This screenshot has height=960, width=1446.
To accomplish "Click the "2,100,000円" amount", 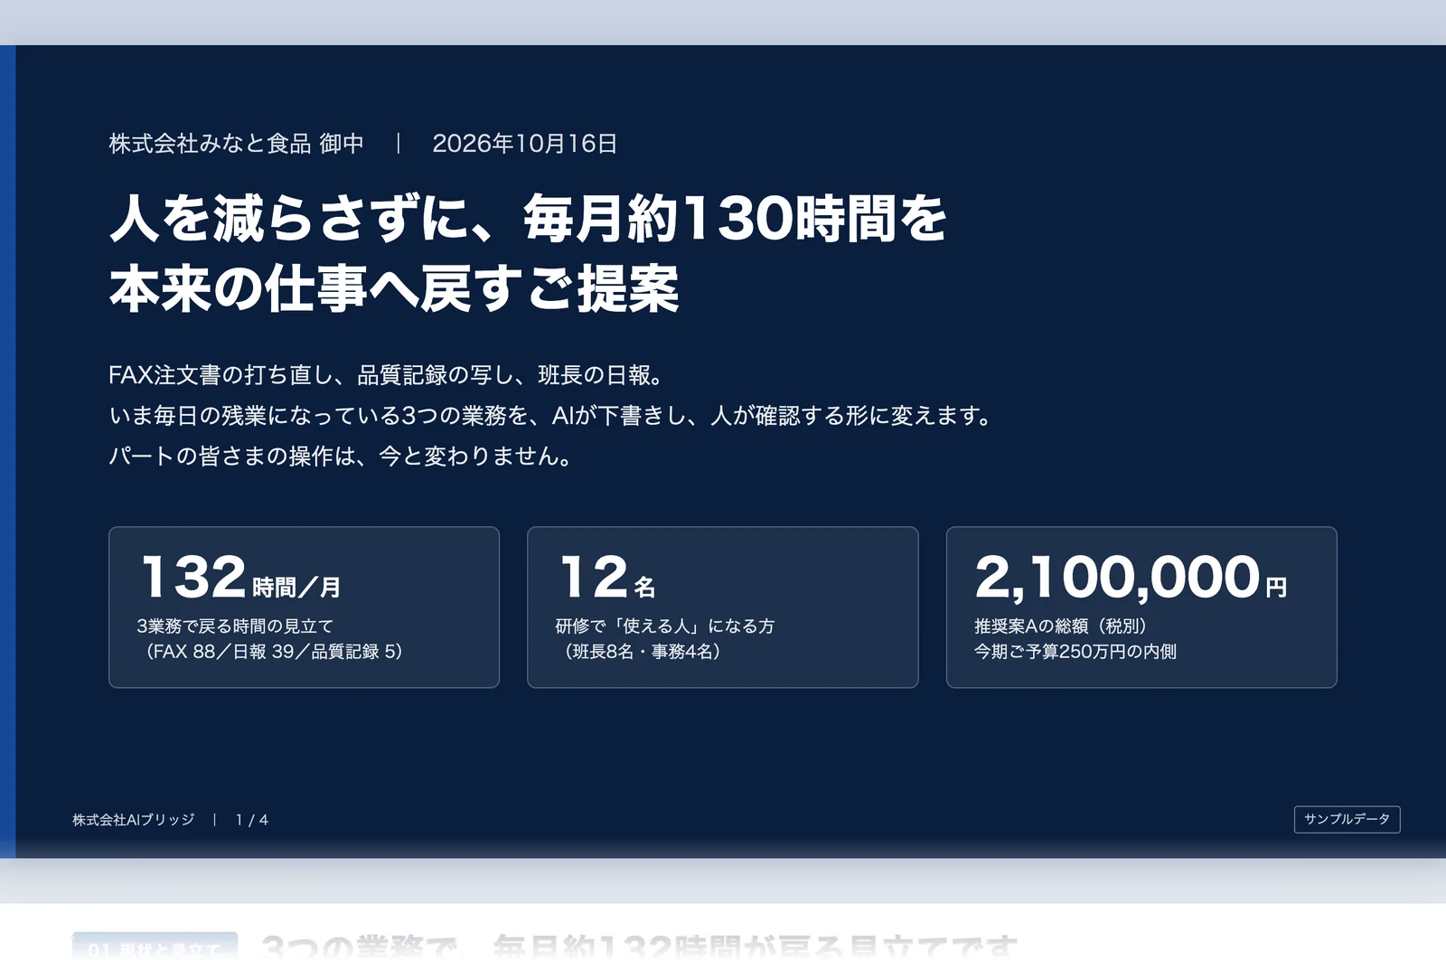I will tap(1131, 577).
